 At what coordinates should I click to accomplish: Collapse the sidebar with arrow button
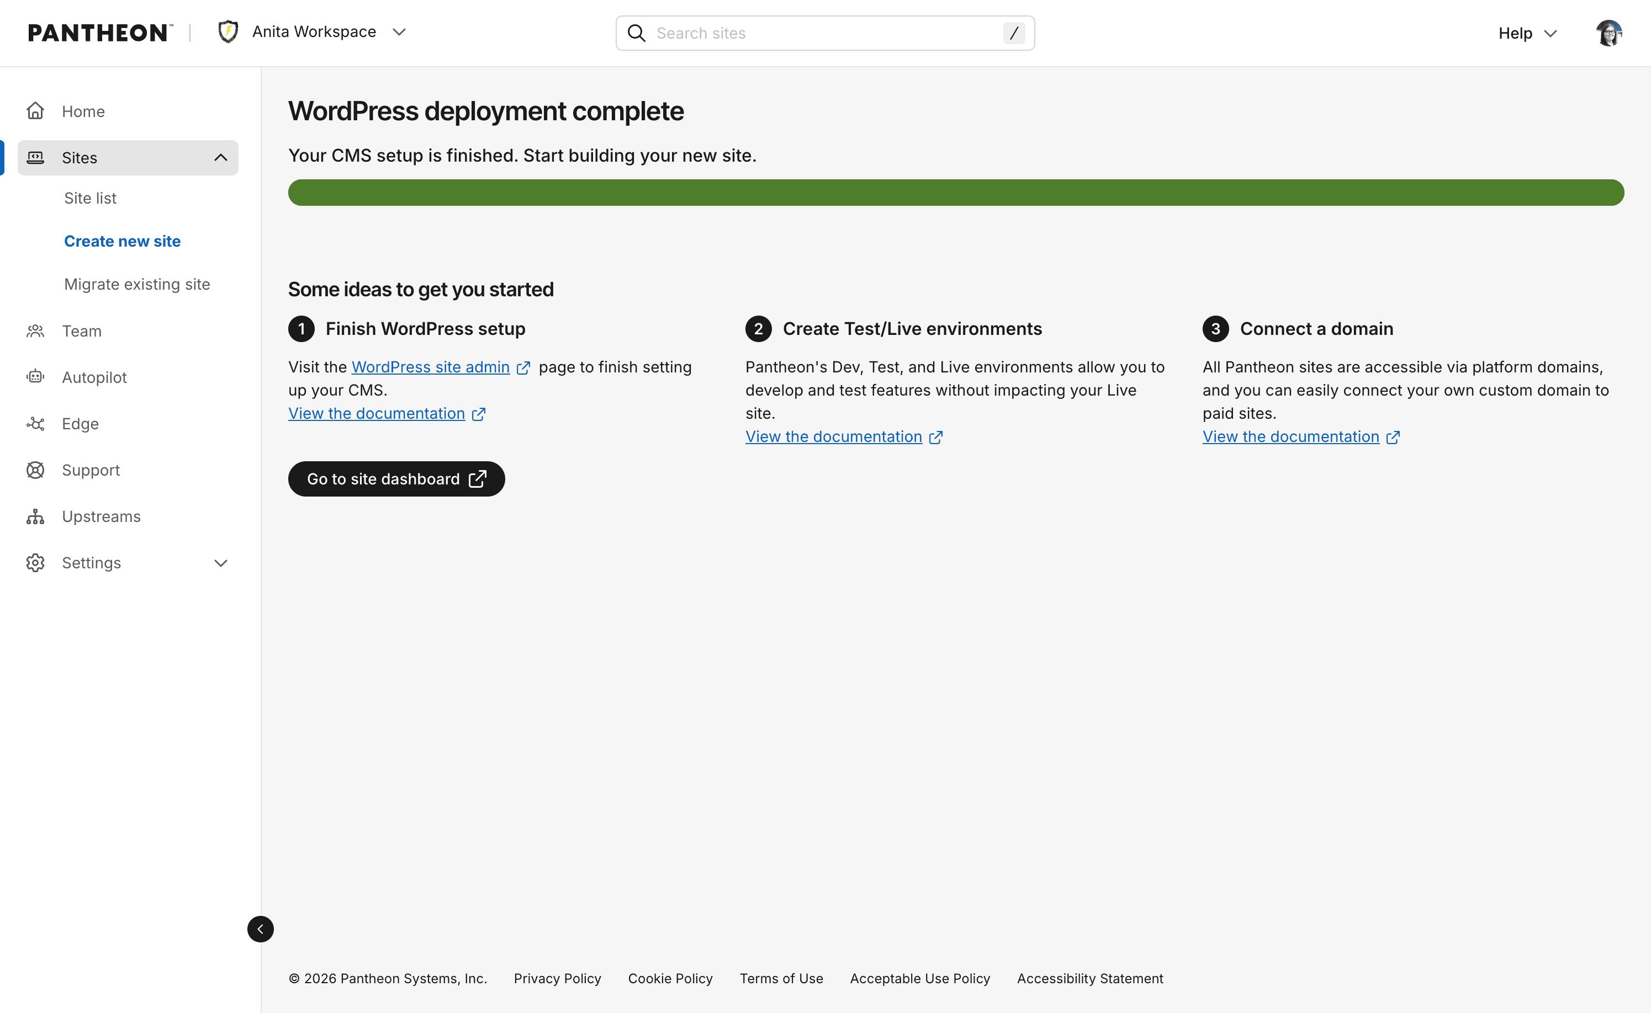click(x=260, y=929)
